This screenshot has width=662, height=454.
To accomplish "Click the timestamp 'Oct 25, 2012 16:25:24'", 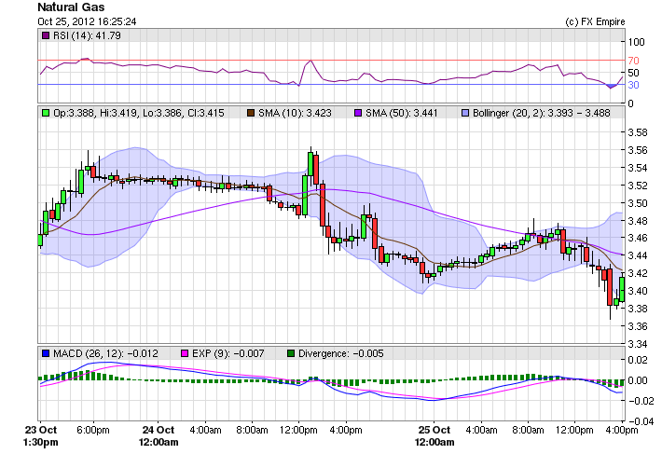I will coord(87,21).
